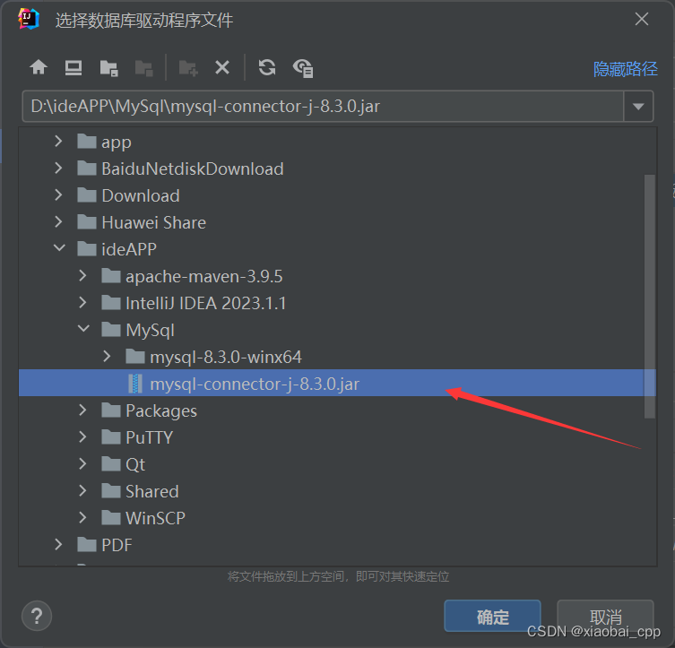
Task: Click the delete X toolbar icon
Action: tap(222, 67)
